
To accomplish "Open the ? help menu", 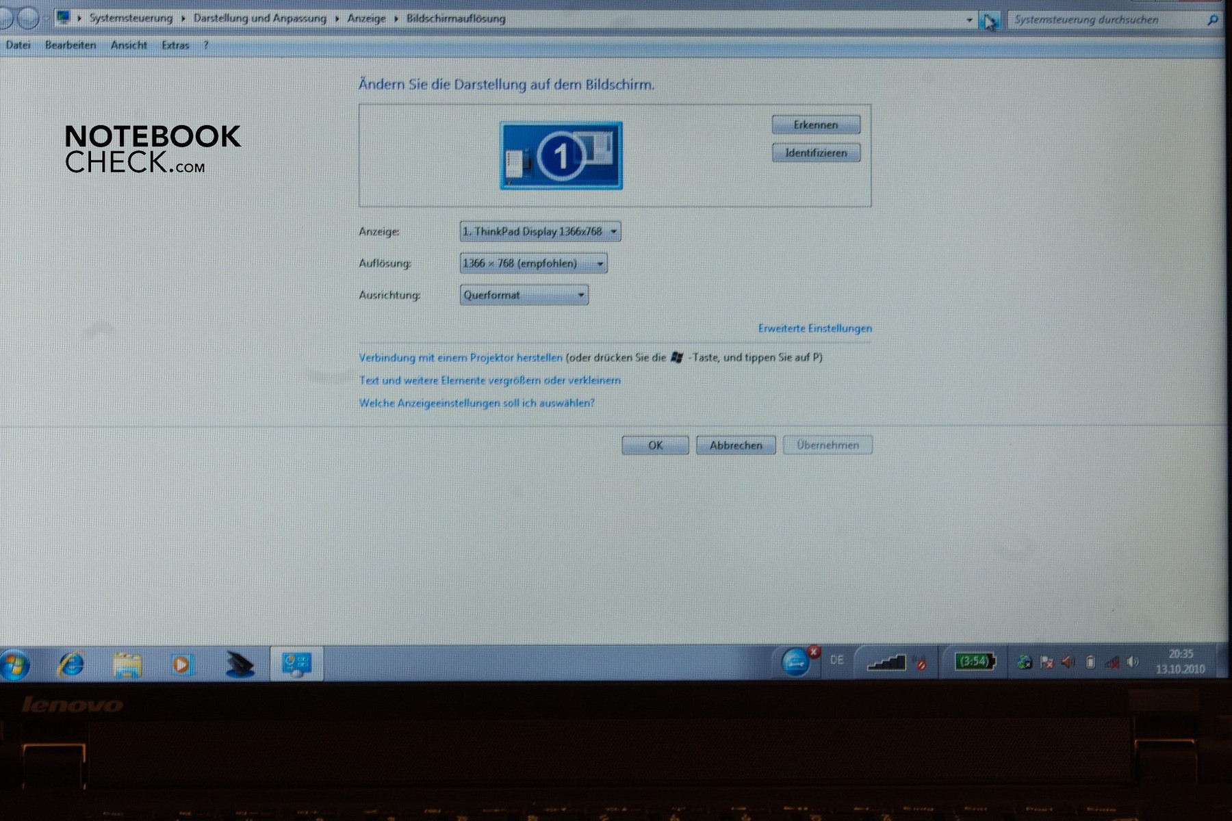I will coord(205,45).
